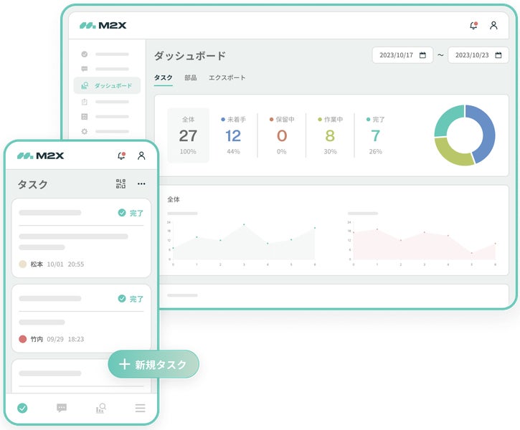Select the checkmark tasks icon in sidebar
Screen dimensions: 520x430
(85, 54)
